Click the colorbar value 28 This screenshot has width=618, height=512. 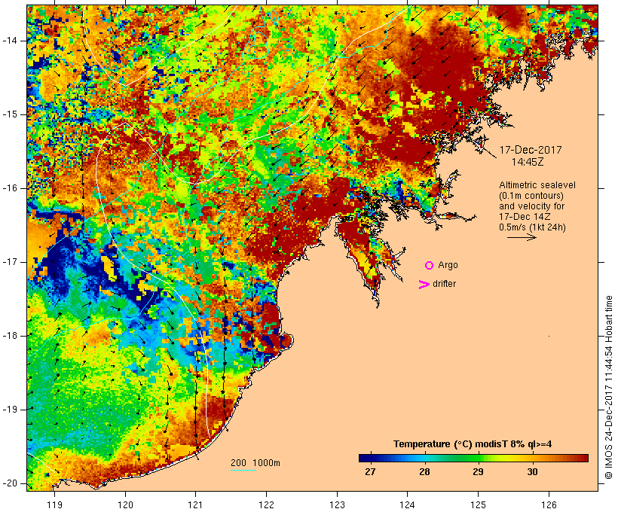[424, 472]
